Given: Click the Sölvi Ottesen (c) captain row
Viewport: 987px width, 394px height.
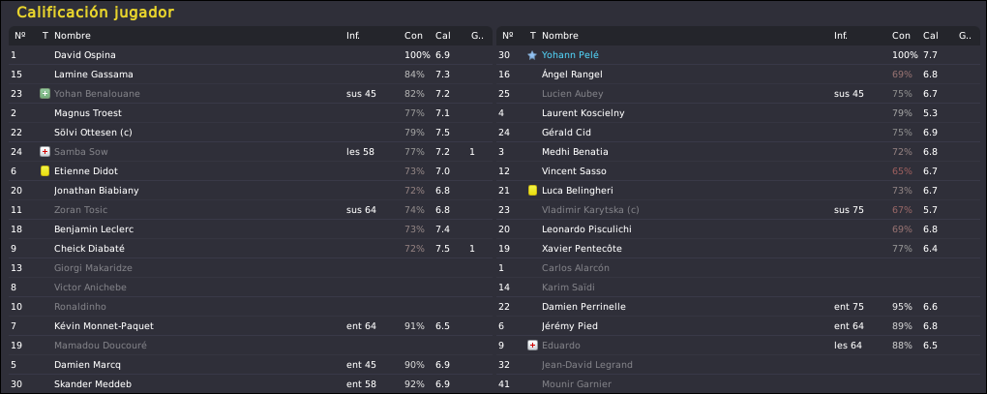Looking at the screenshot, I should click(251, 133).
